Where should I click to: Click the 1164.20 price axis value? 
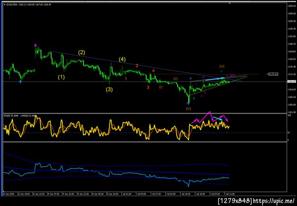(292, 89)
